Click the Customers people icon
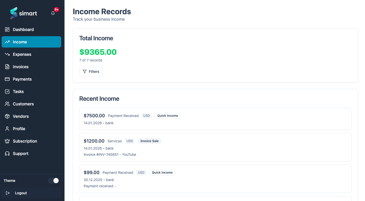 pos(7,104)
